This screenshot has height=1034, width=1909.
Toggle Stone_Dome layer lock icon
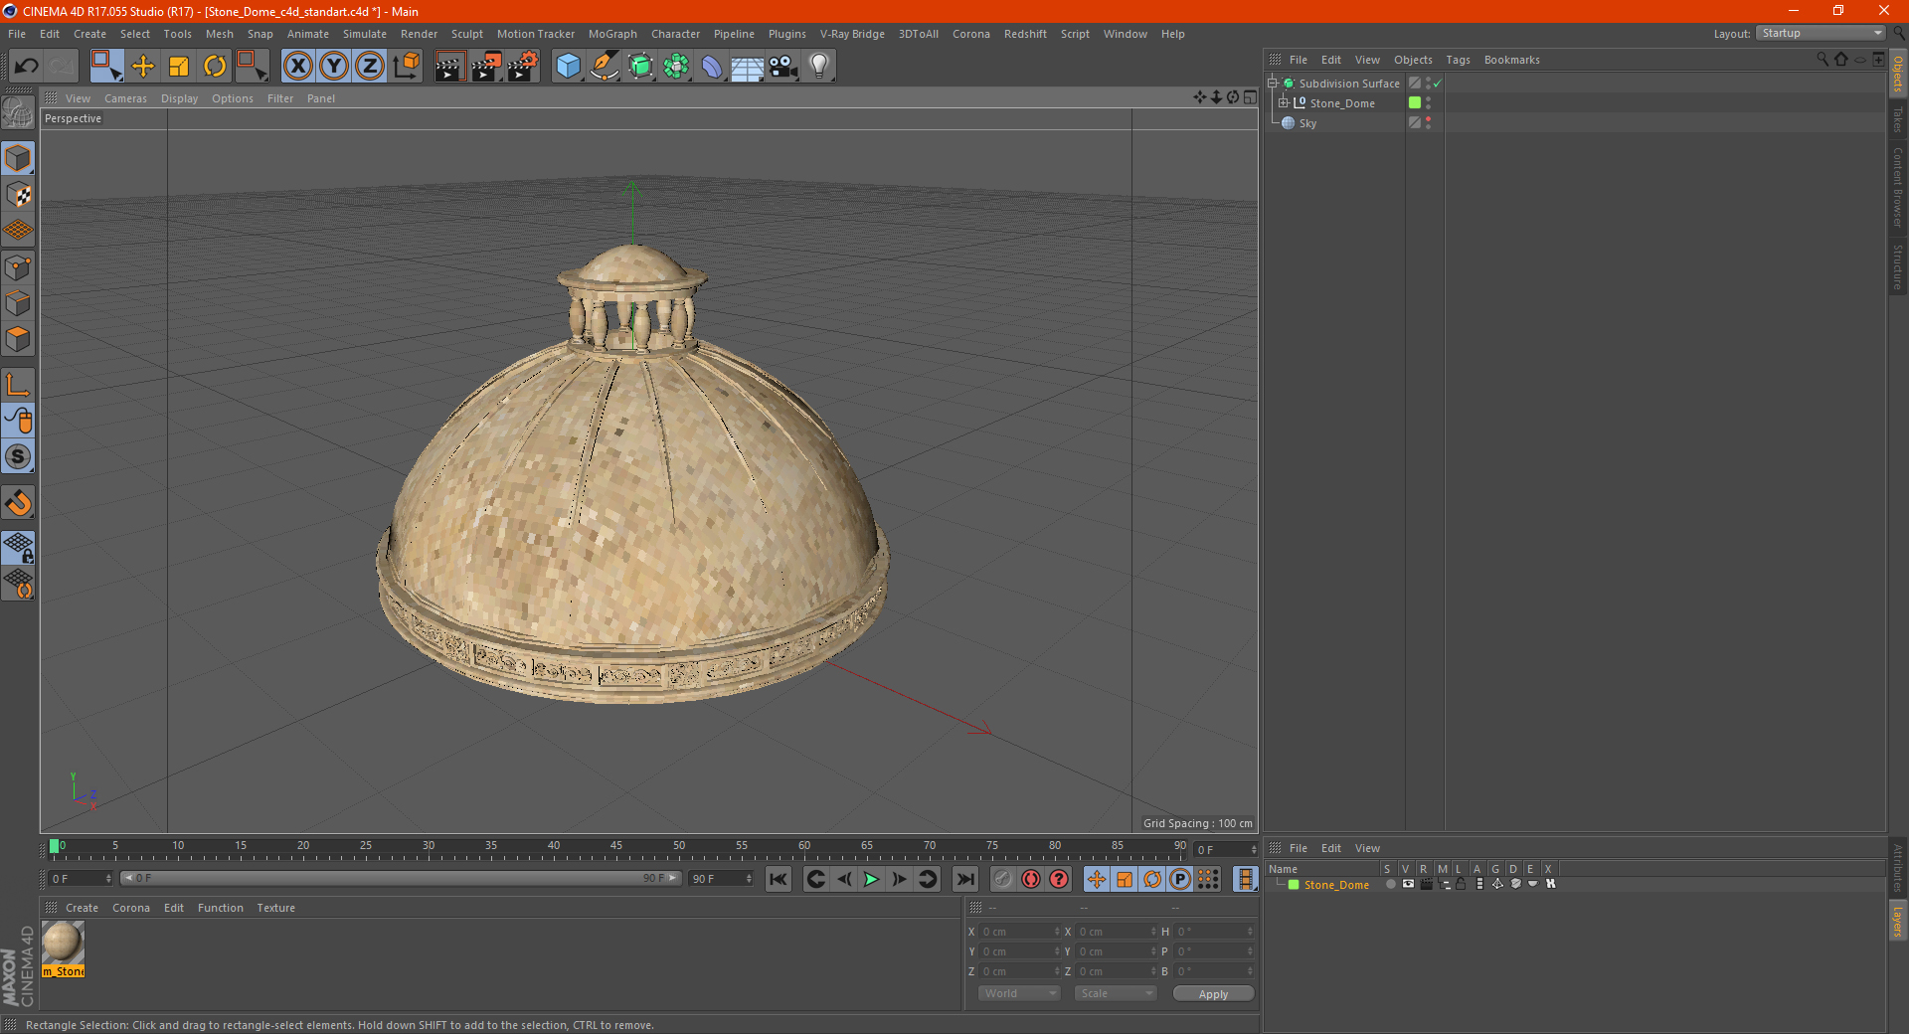(1461, 884)
